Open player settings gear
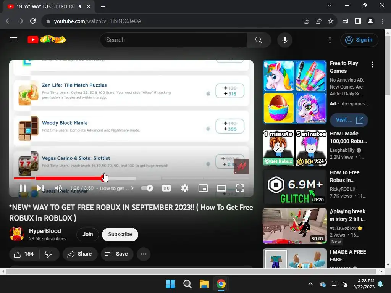 point(184,188)
